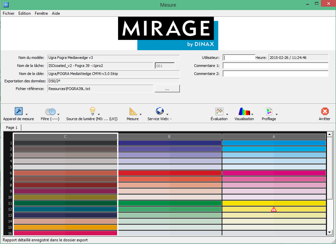Click the Utilisateur input field
The image size is (336, 244).
click(x=239, y=58)
